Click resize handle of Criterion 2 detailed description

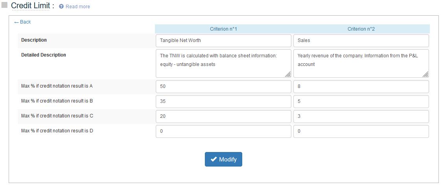[425, 74]
